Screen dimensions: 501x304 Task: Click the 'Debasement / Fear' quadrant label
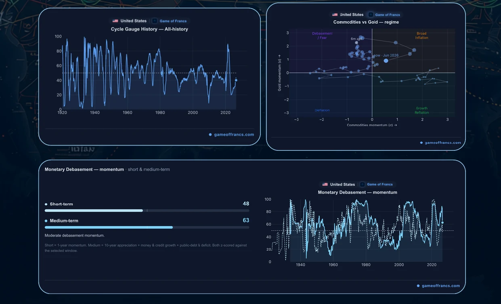(322, 35)
